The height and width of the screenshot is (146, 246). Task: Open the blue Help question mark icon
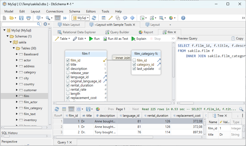point(183,18)
